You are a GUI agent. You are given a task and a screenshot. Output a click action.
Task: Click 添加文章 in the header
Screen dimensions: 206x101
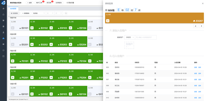tap(70, 3)
